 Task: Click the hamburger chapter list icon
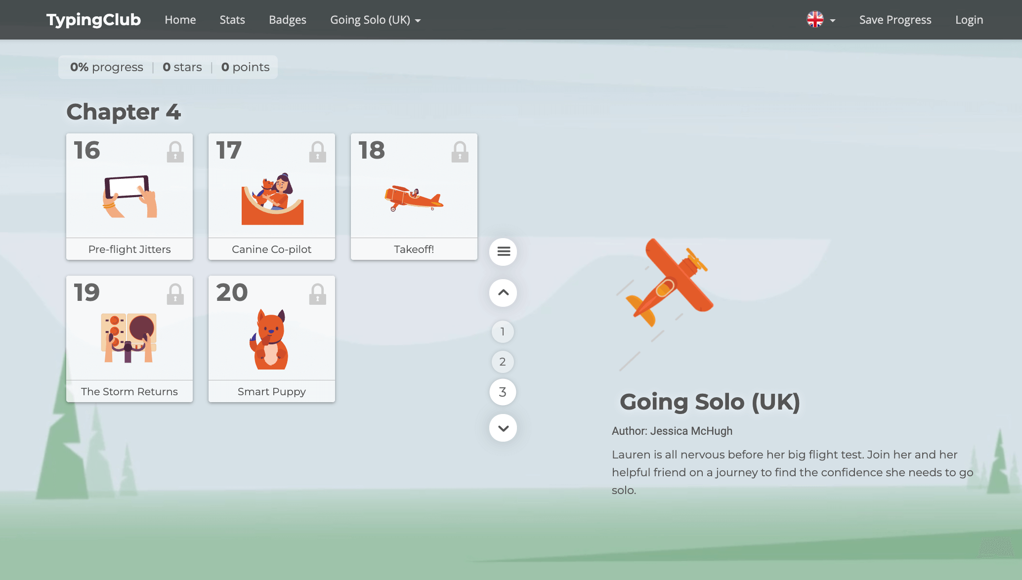pyautogui.click(x=503, y=252)
